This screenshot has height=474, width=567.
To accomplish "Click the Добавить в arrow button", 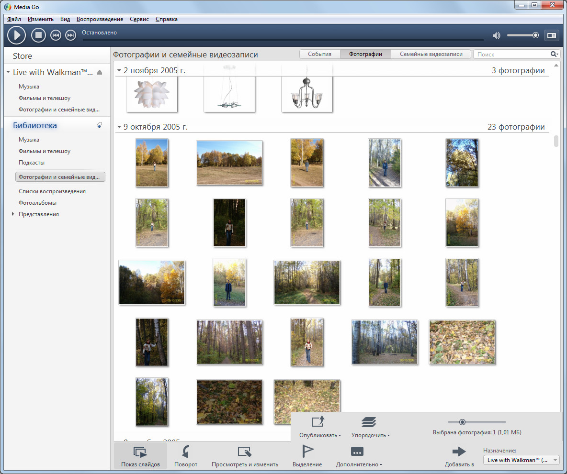I will pyautogui.click(x=459, y=456).
